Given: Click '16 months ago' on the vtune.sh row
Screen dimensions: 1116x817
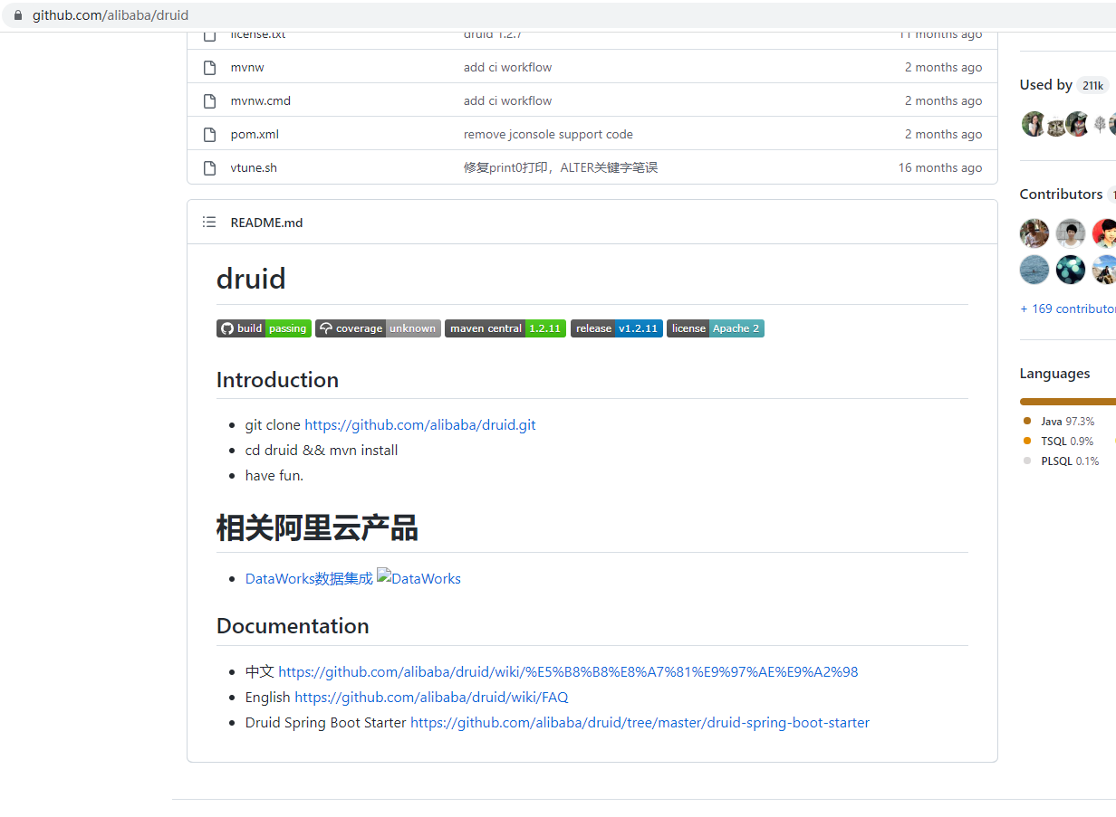Looking at the screenshot, I should pyautogui.click(x=940, y=168).
